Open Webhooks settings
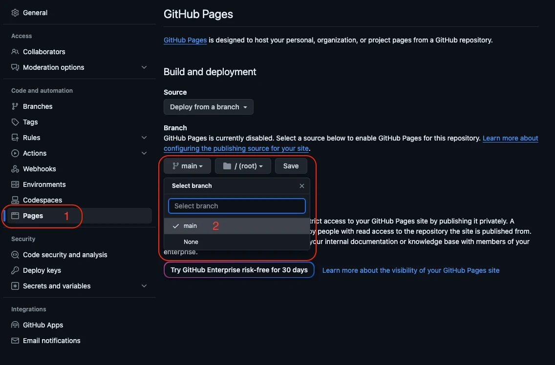The width and height of the screenshot is (555, 365). point(39,169)
